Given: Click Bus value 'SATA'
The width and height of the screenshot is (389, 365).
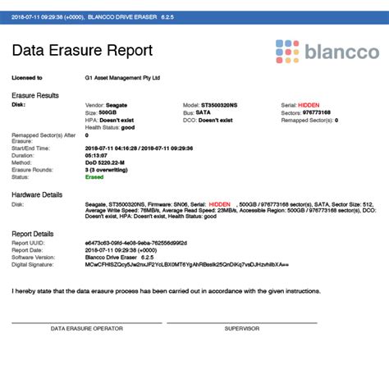Looking at the screenshot, I should [204, 112].
